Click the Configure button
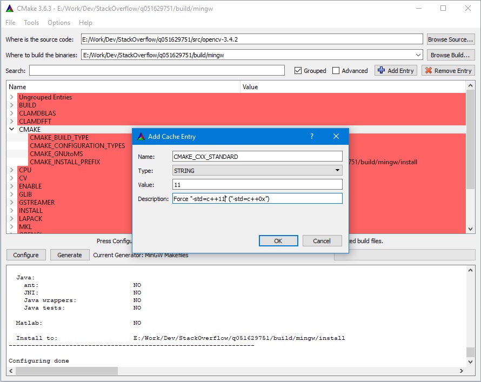The height and width of the screenshot is (382, 481). tap(26, 255)
